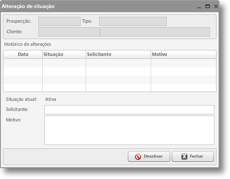Screen dimensions: 230x179
Task: Click the Tipo field
Action: coord(133,21)
